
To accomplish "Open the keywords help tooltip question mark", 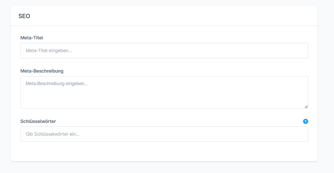I will 305,121.
